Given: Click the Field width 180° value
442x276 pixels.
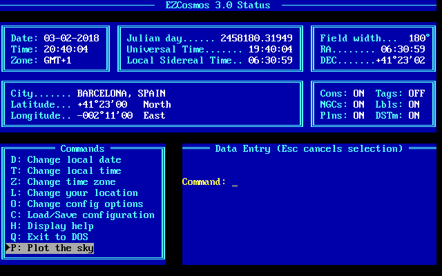Looking at the screenshot, I should tap(419, 39).
